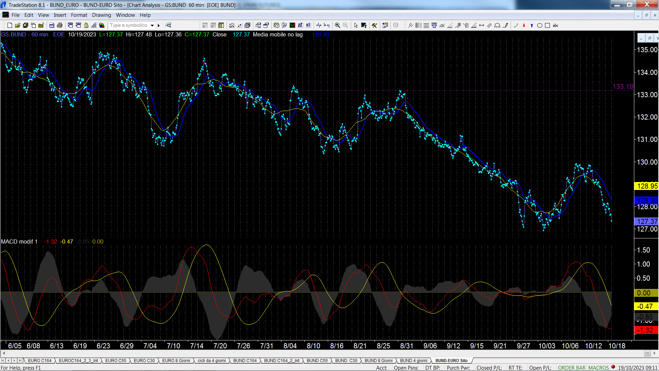Screen dimensions: 659x371
Task: Open the Insert menu
Action: click(x=60, y=15)
